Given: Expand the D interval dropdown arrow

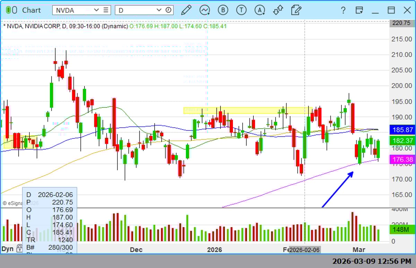Looking at the screenshot, I should click(159, 10).
